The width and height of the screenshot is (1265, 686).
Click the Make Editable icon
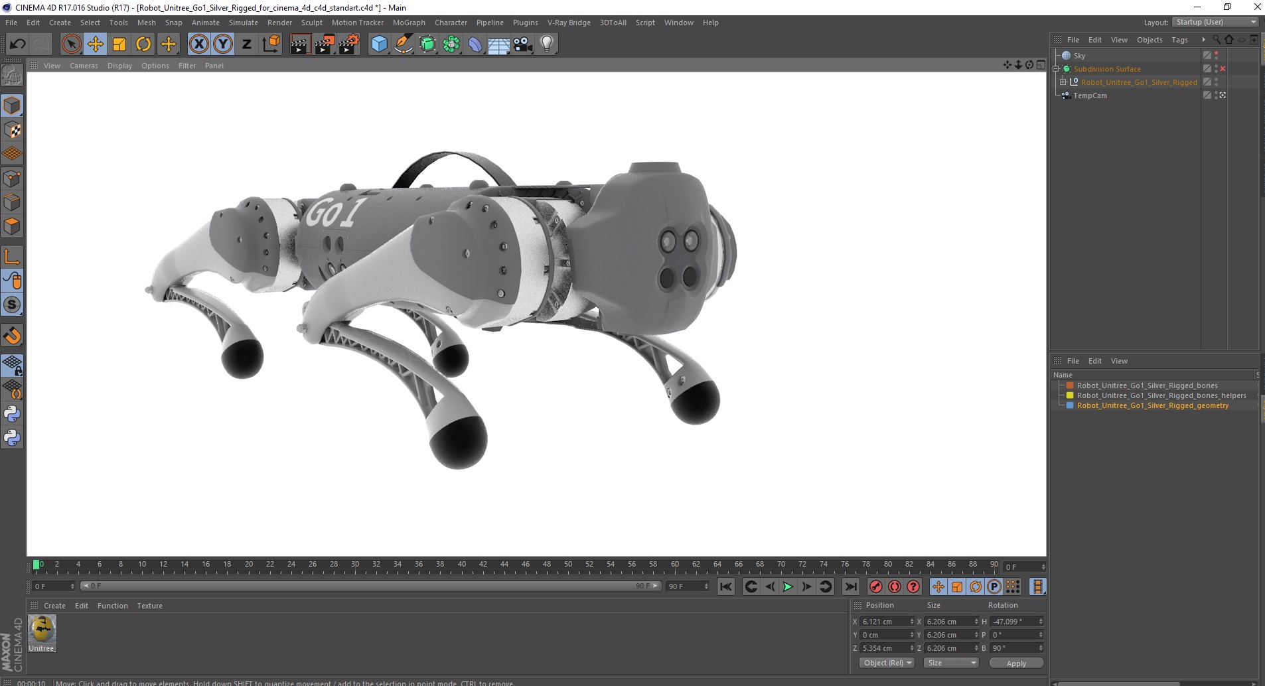[x=12, y=76]
